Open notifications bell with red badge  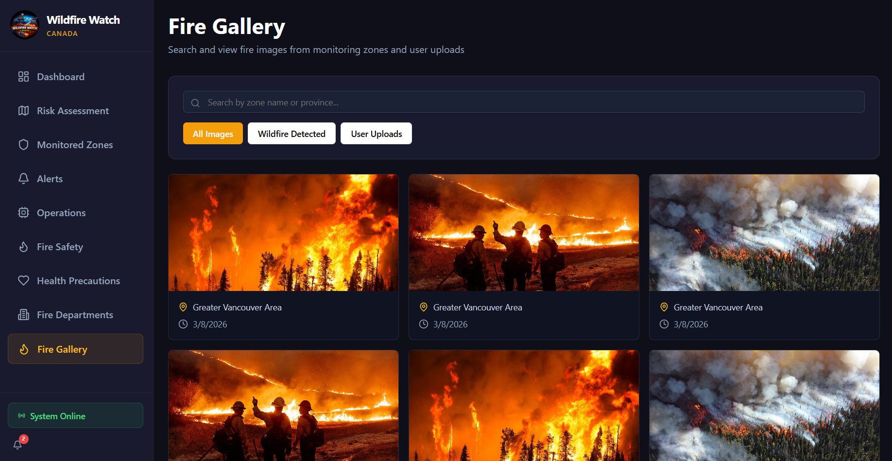coord(18,444)
